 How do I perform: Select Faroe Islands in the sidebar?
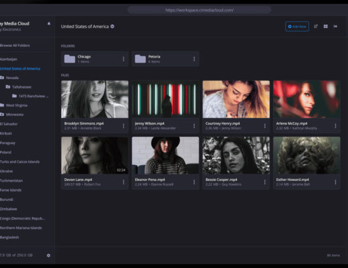[x=11, y=190]
